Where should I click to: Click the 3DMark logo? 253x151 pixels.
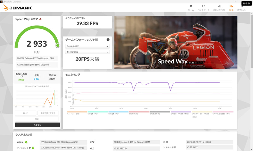tap(17, 8)
